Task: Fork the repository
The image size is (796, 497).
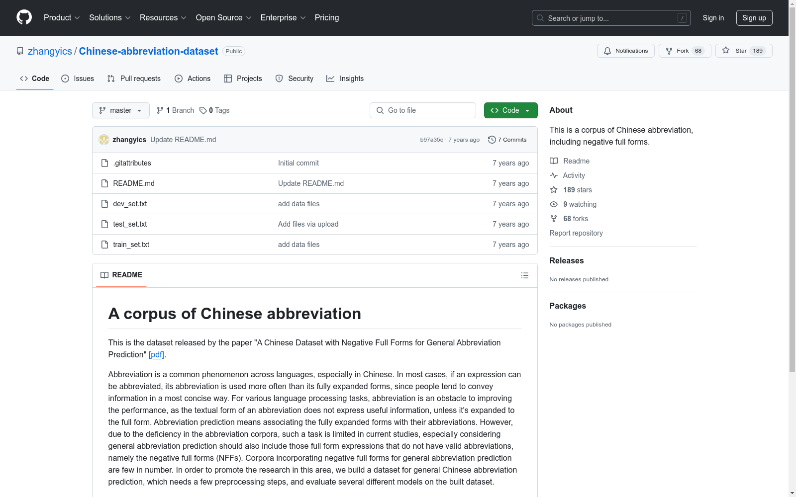Action: point(685,51)
